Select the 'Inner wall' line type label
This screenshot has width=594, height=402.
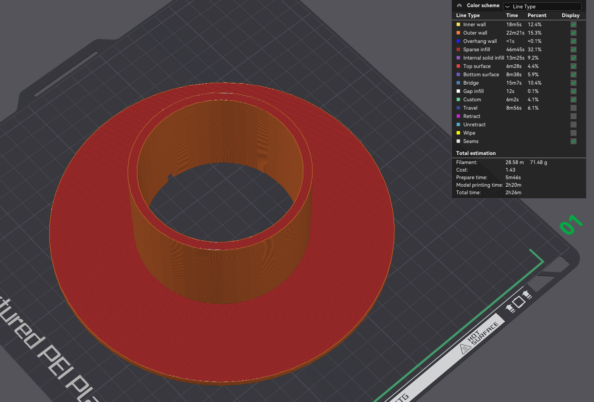pyautogui.click(x=474, y=24)
